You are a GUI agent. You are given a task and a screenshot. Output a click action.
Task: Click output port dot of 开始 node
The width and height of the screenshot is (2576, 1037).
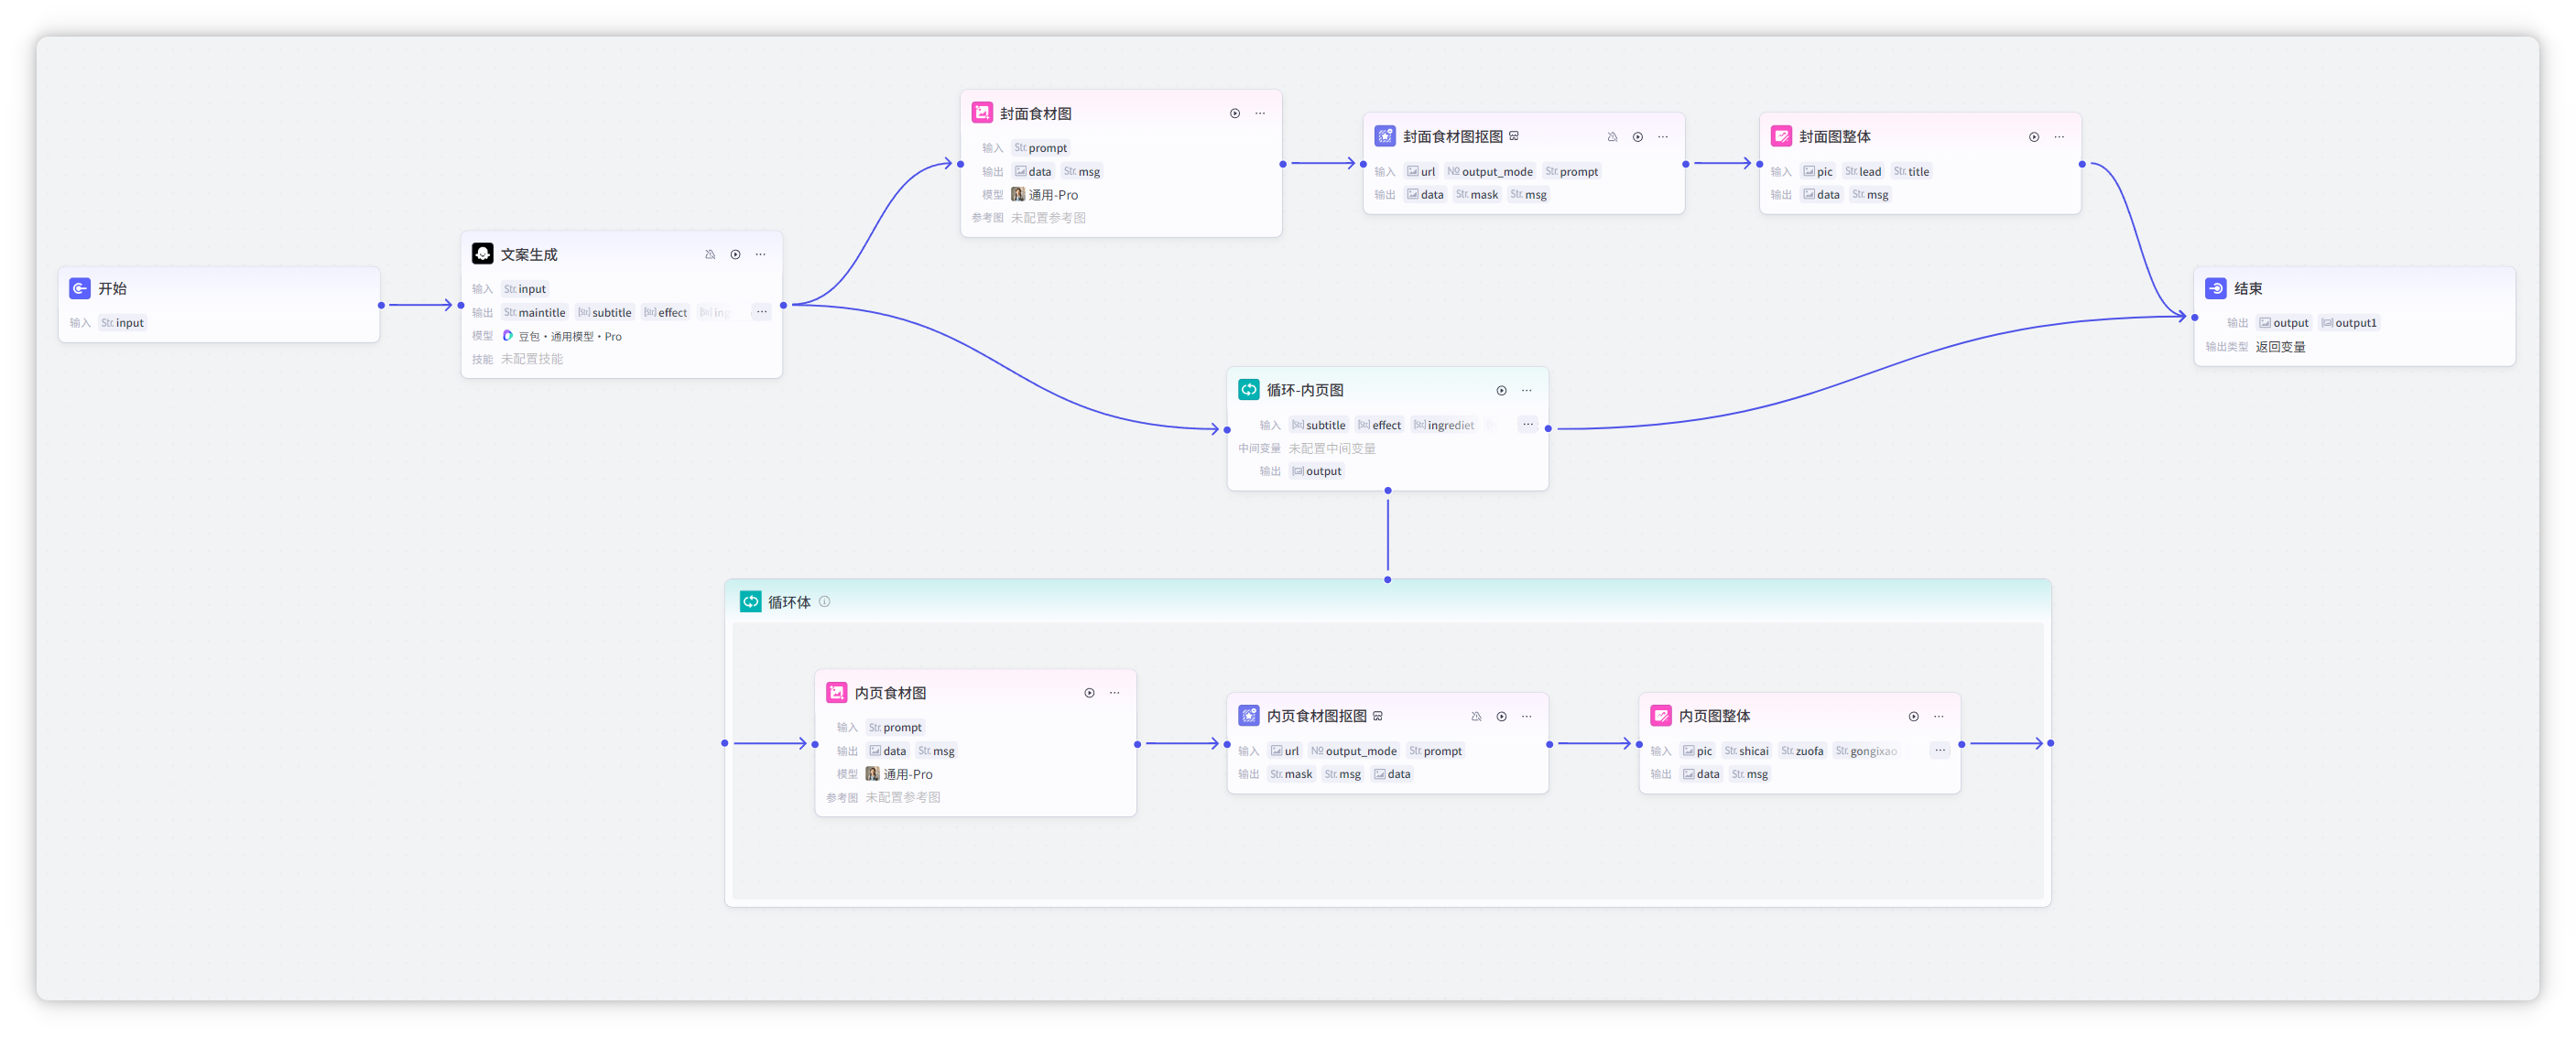381,305
